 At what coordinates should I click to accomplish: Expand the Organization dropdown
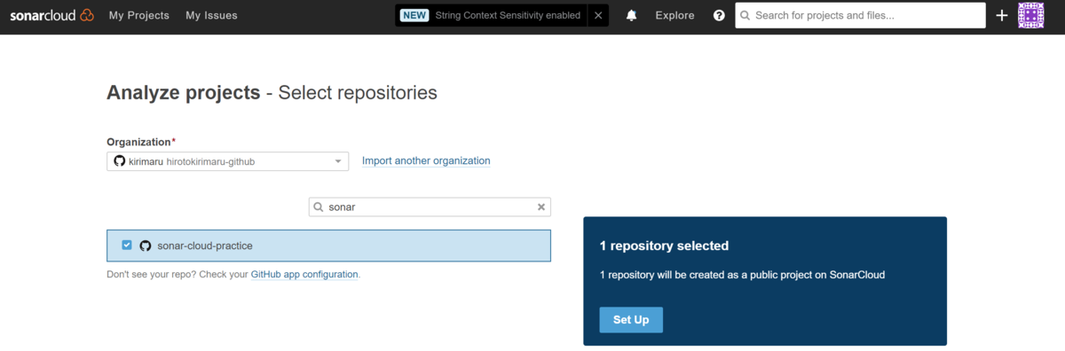(228, 161)
